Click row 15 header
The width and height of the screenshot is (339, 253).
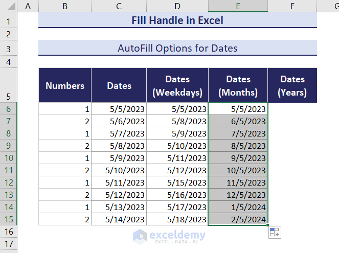(x=9, y=219)
